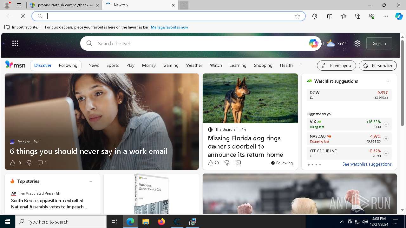Image resolution: width=406 pixels, height=228 pixels.
Task: Open the Collections icon
Action: pyautogui.click(x=358, y=16)
